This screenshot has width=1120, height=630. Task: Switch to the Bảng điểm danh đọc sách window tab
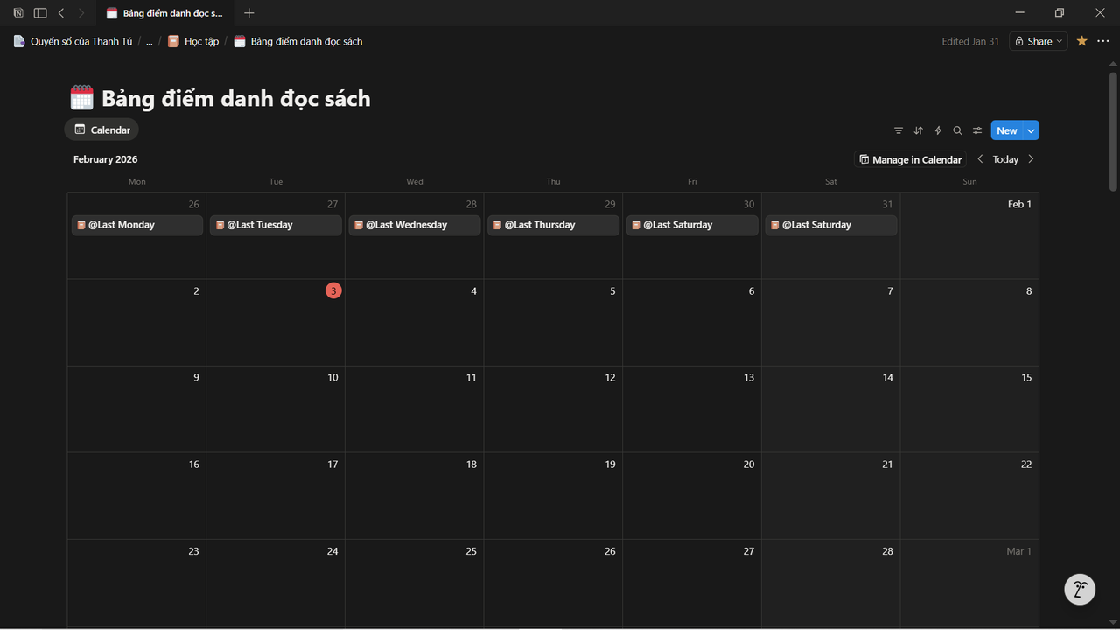[164, 13]
